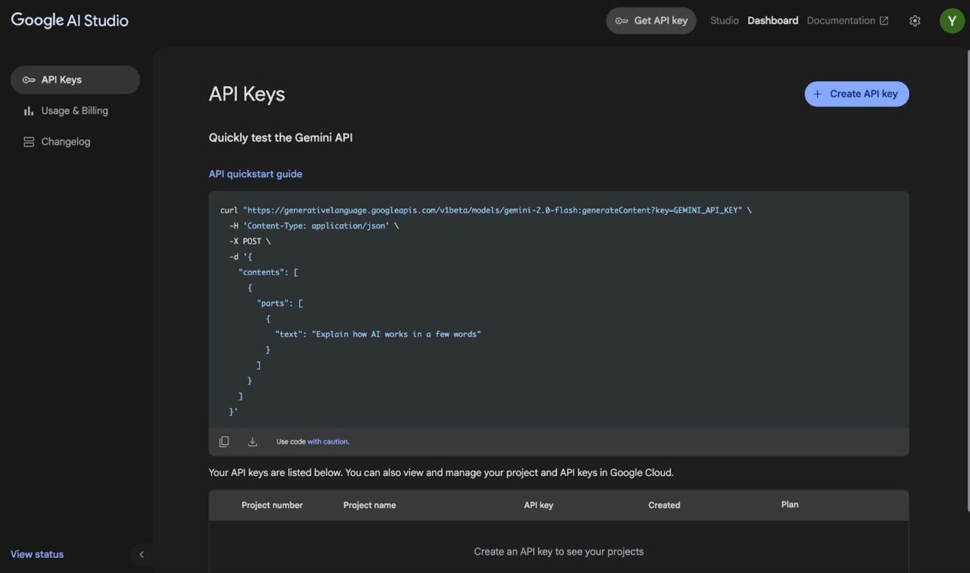Select API Keys in the sidebar
Screen dimensions: 970x573
75,79
